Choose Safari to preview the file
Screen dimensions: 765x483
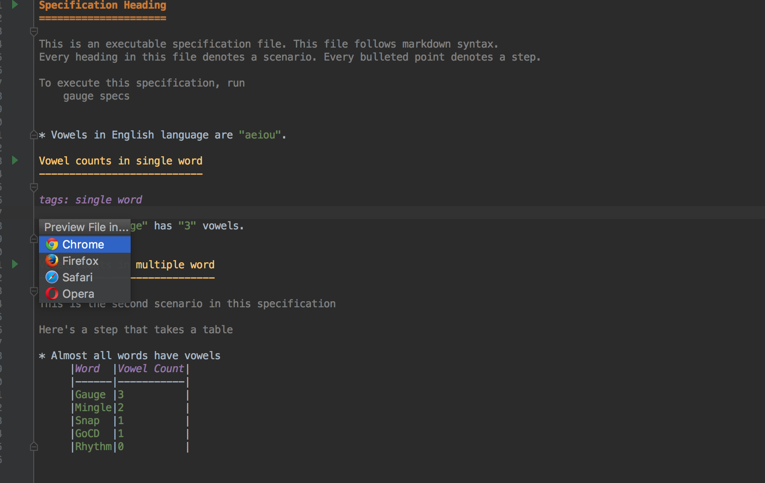(85, 277)
